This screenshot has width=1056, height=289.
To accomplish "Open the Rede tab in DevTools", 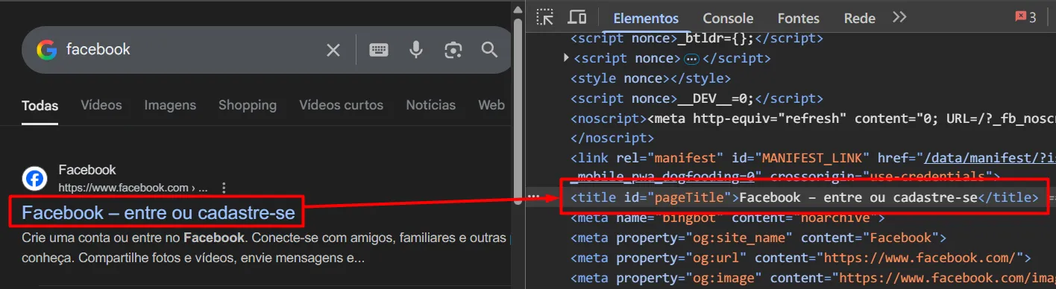I will pyautogui.click(x=859, y=18).
